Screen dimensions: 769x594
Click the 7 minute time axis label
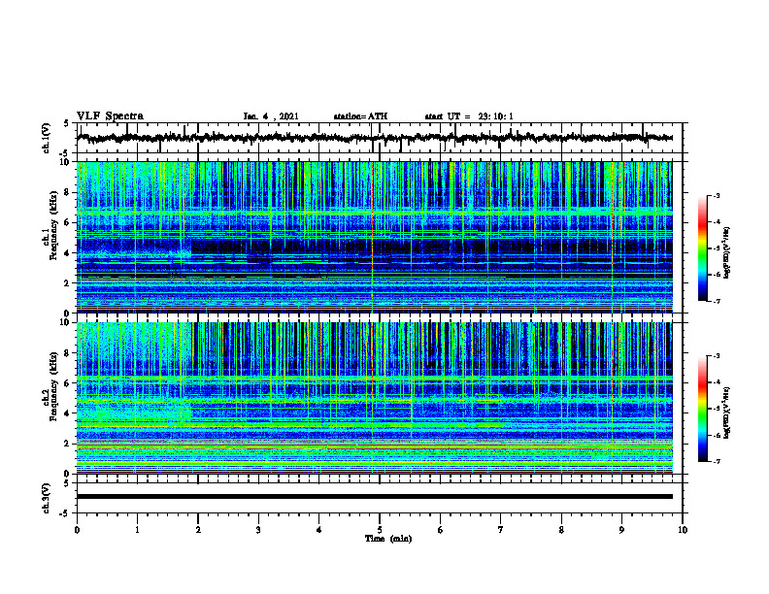point(501,530)
